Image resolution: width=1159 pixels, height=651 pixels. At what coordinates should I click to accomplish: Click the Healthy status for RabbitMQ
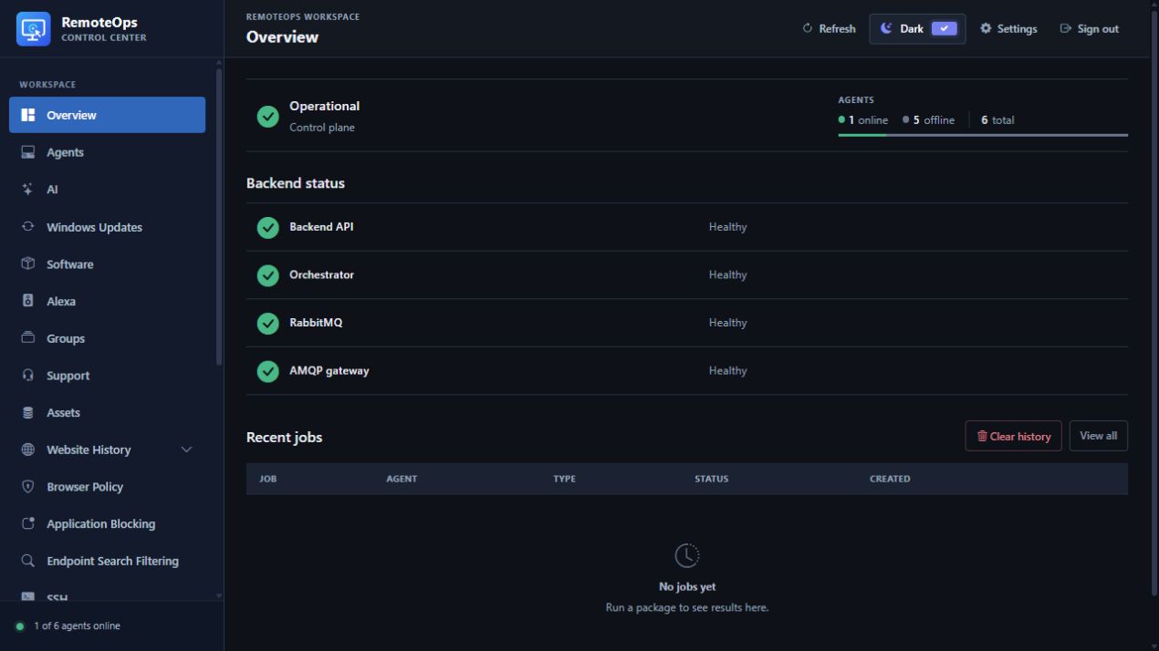coord(727,323)
